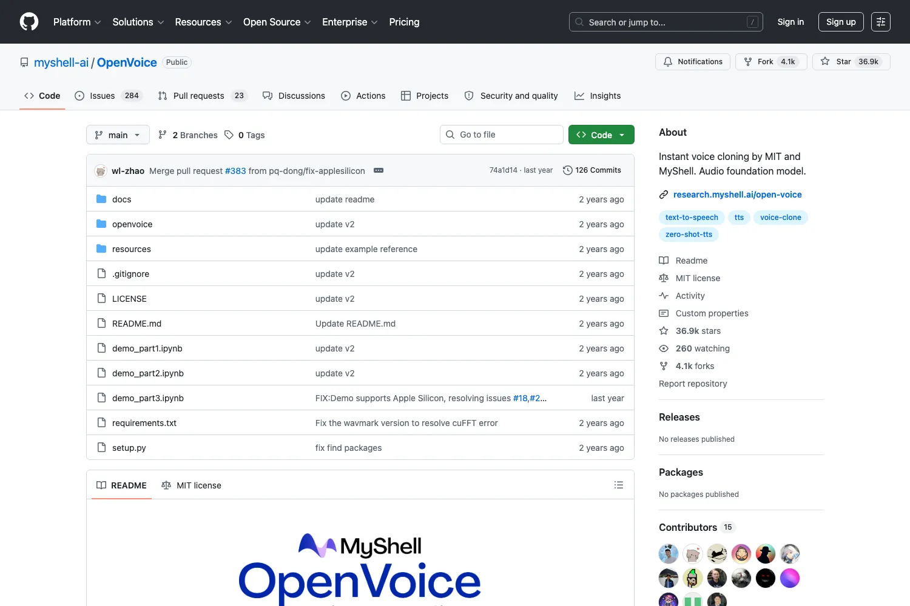Click Sign in link
The width and height of the screenshot is (910, 606).
tap(790, 22)
